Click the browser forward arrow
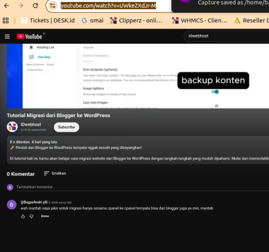 coord(21,6)
